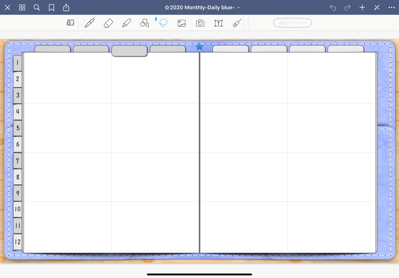Go to month tab 9
The height and width of the screenshot is (278, 399).
click(17, 193)
